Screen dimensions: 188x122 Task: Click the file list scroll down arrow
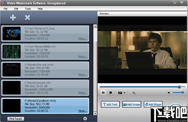point(95,113)
